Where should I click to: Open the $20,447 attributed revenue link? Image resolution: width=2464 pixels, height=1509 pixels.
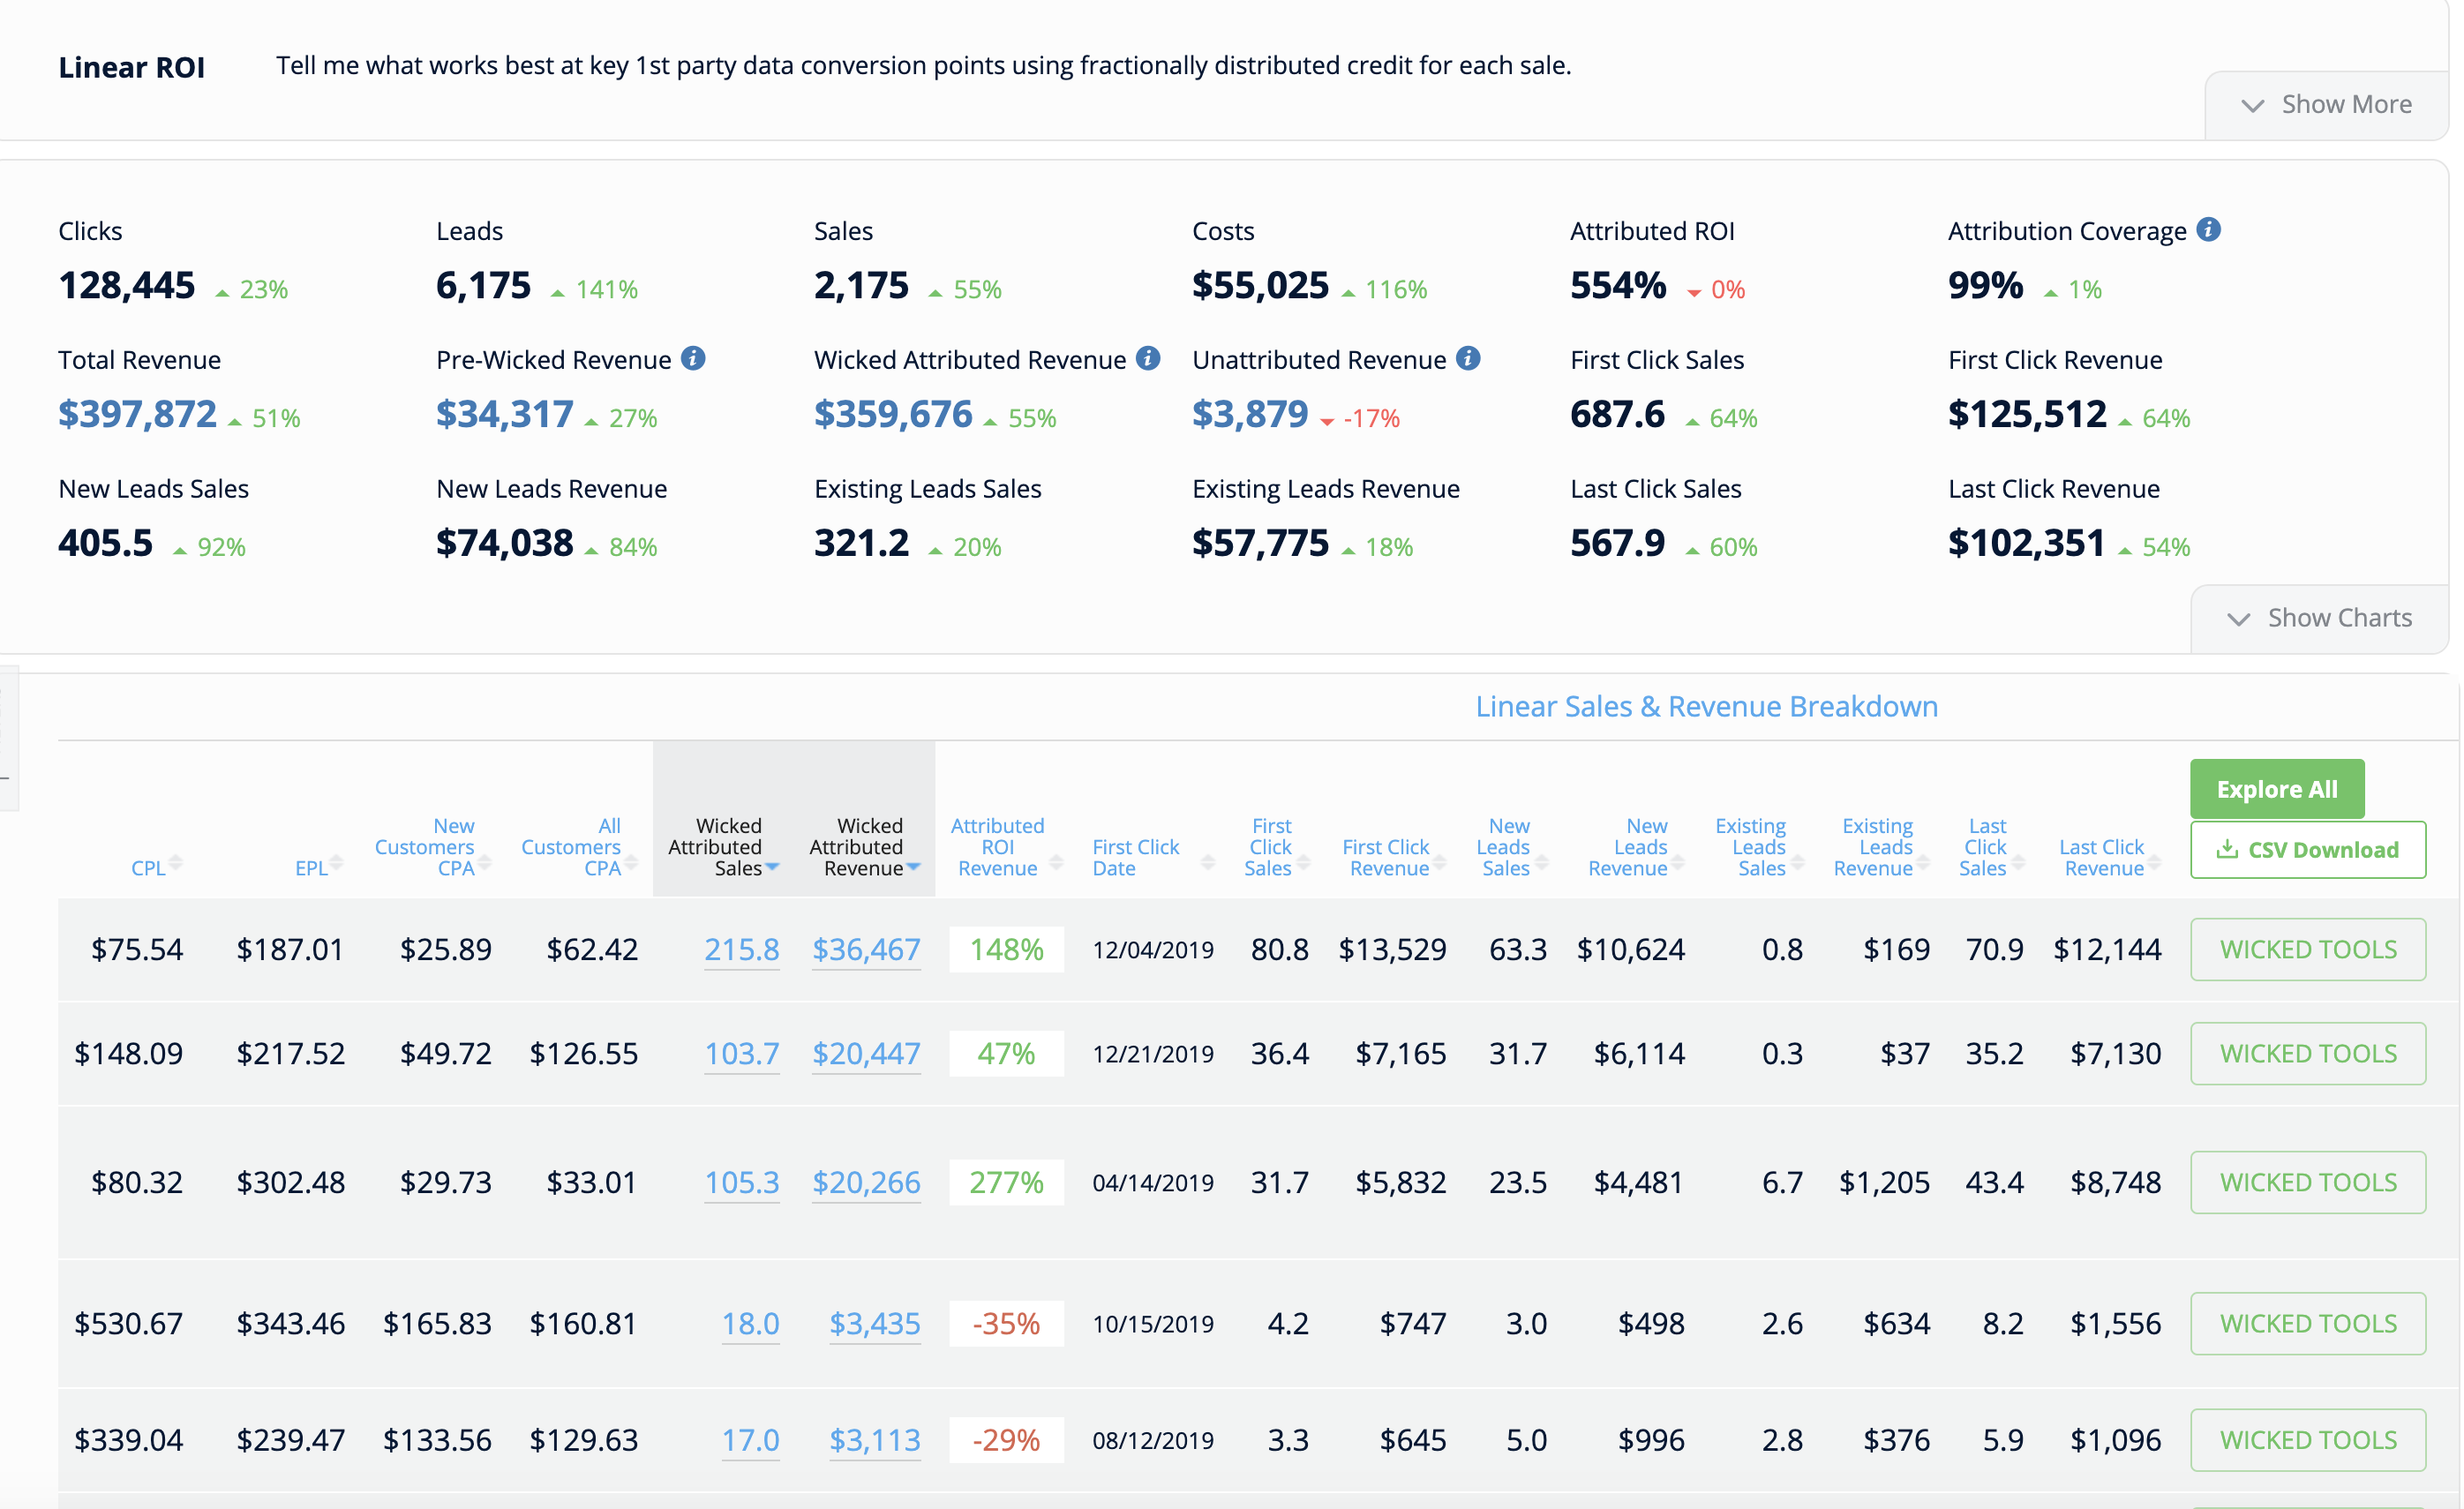[x=866, y=1053]
